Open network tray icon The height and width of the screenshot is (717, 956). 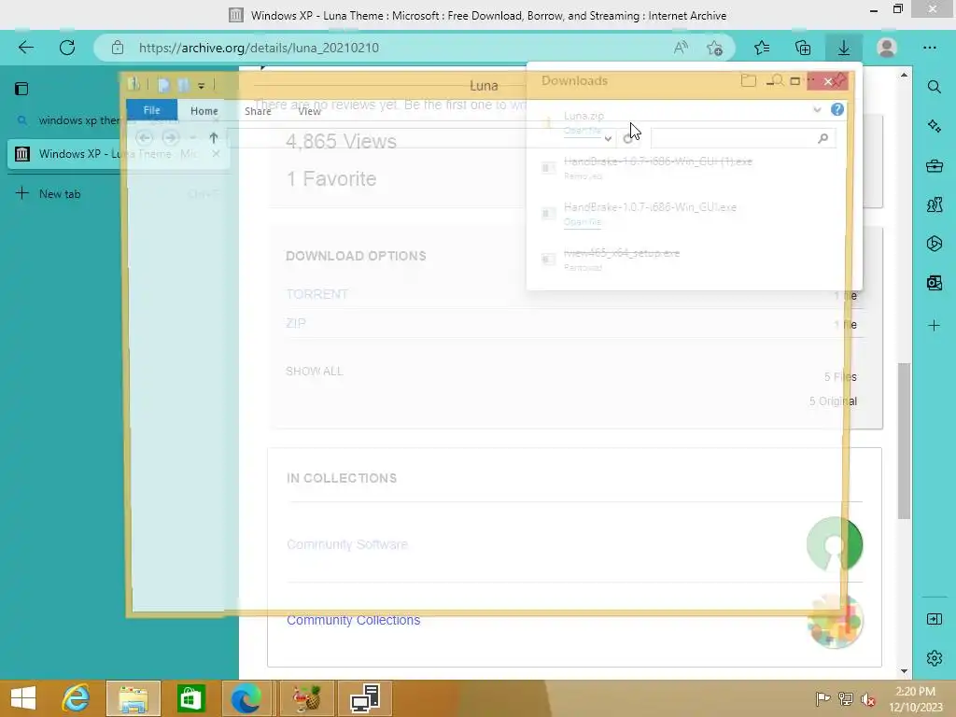pyautogui.click(x=845, y=698)
